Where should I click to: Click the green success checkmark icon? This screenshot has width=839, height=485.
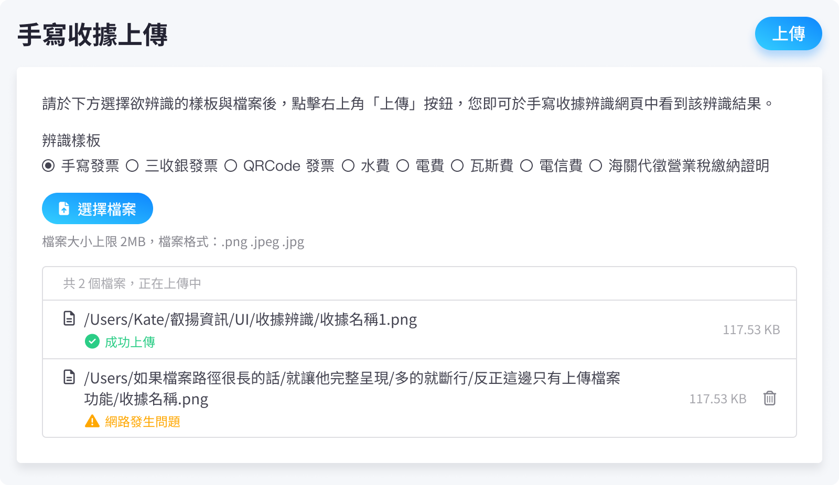pos(92,342)
